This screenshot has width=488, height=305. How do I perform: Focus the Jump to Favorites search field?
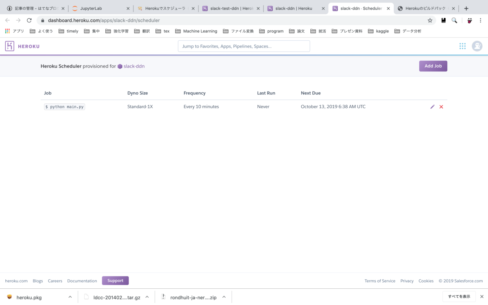[x=244, y=46]
